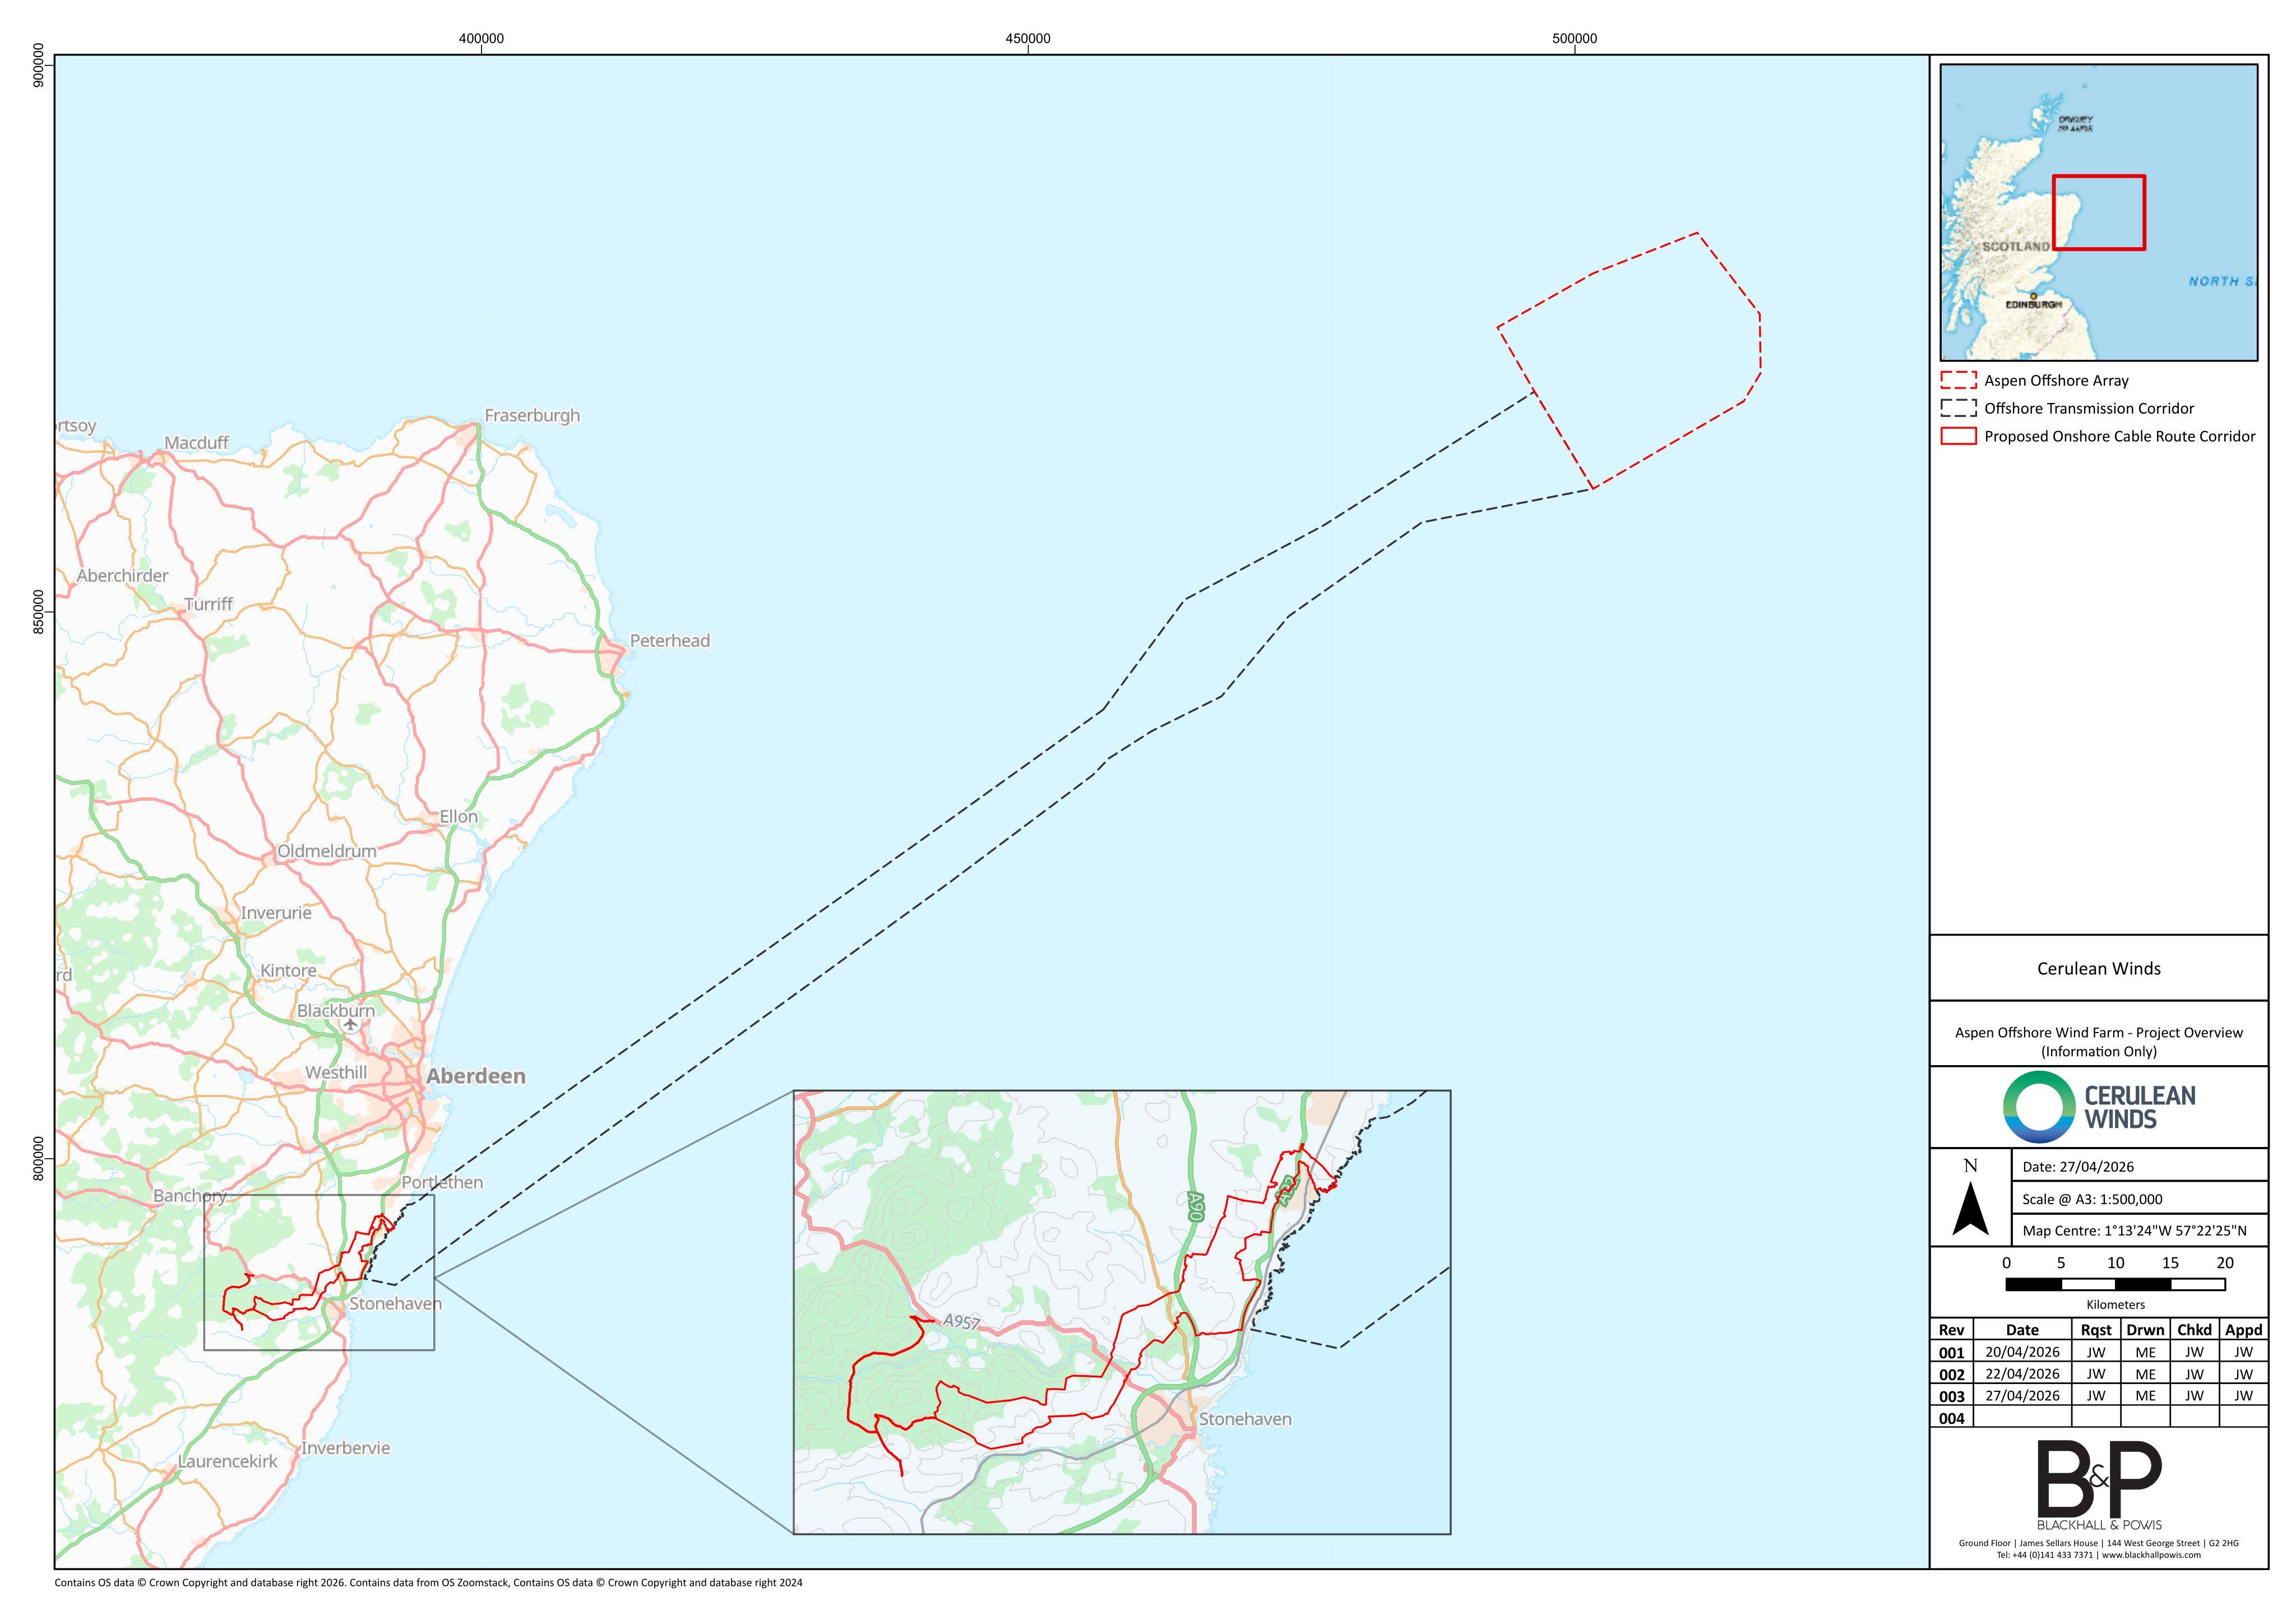Click the Turriff town label
The image size is (2296, 1624).
pyautogui.click(x=209, y=604)
